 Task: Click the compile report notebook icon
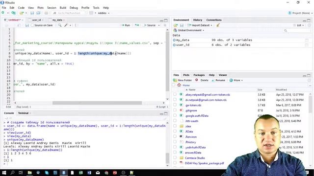[x=77, y=25]
